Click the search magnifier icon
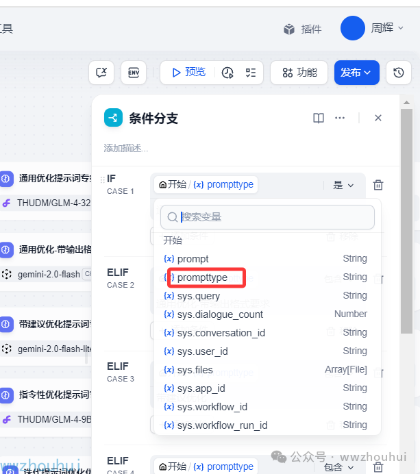 [173, 217]
